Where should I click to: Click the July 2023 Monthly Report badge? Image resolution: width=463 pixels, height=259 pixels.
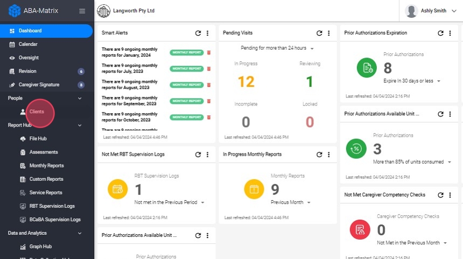tap(187, 69)
